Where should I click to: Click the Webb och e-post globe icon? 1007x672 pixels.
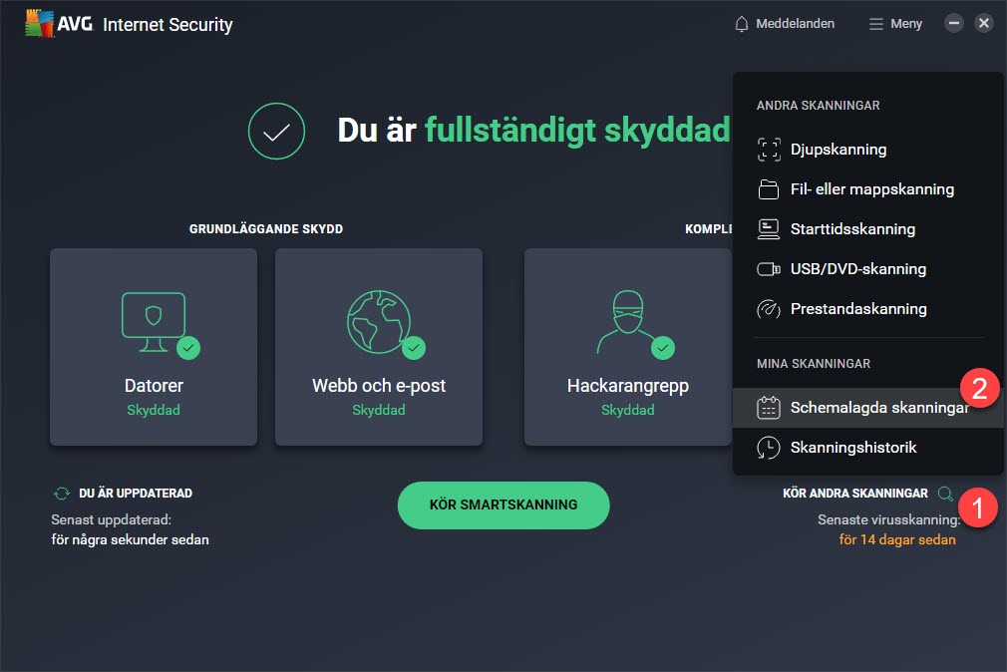pos(379,322)
